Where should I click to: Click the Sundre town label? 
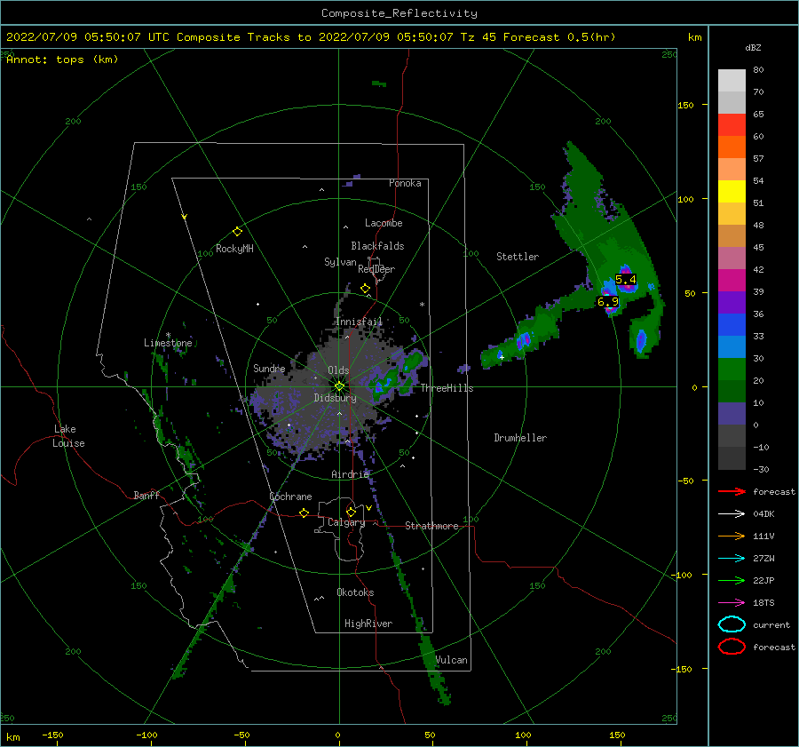[x=269, y=368]
